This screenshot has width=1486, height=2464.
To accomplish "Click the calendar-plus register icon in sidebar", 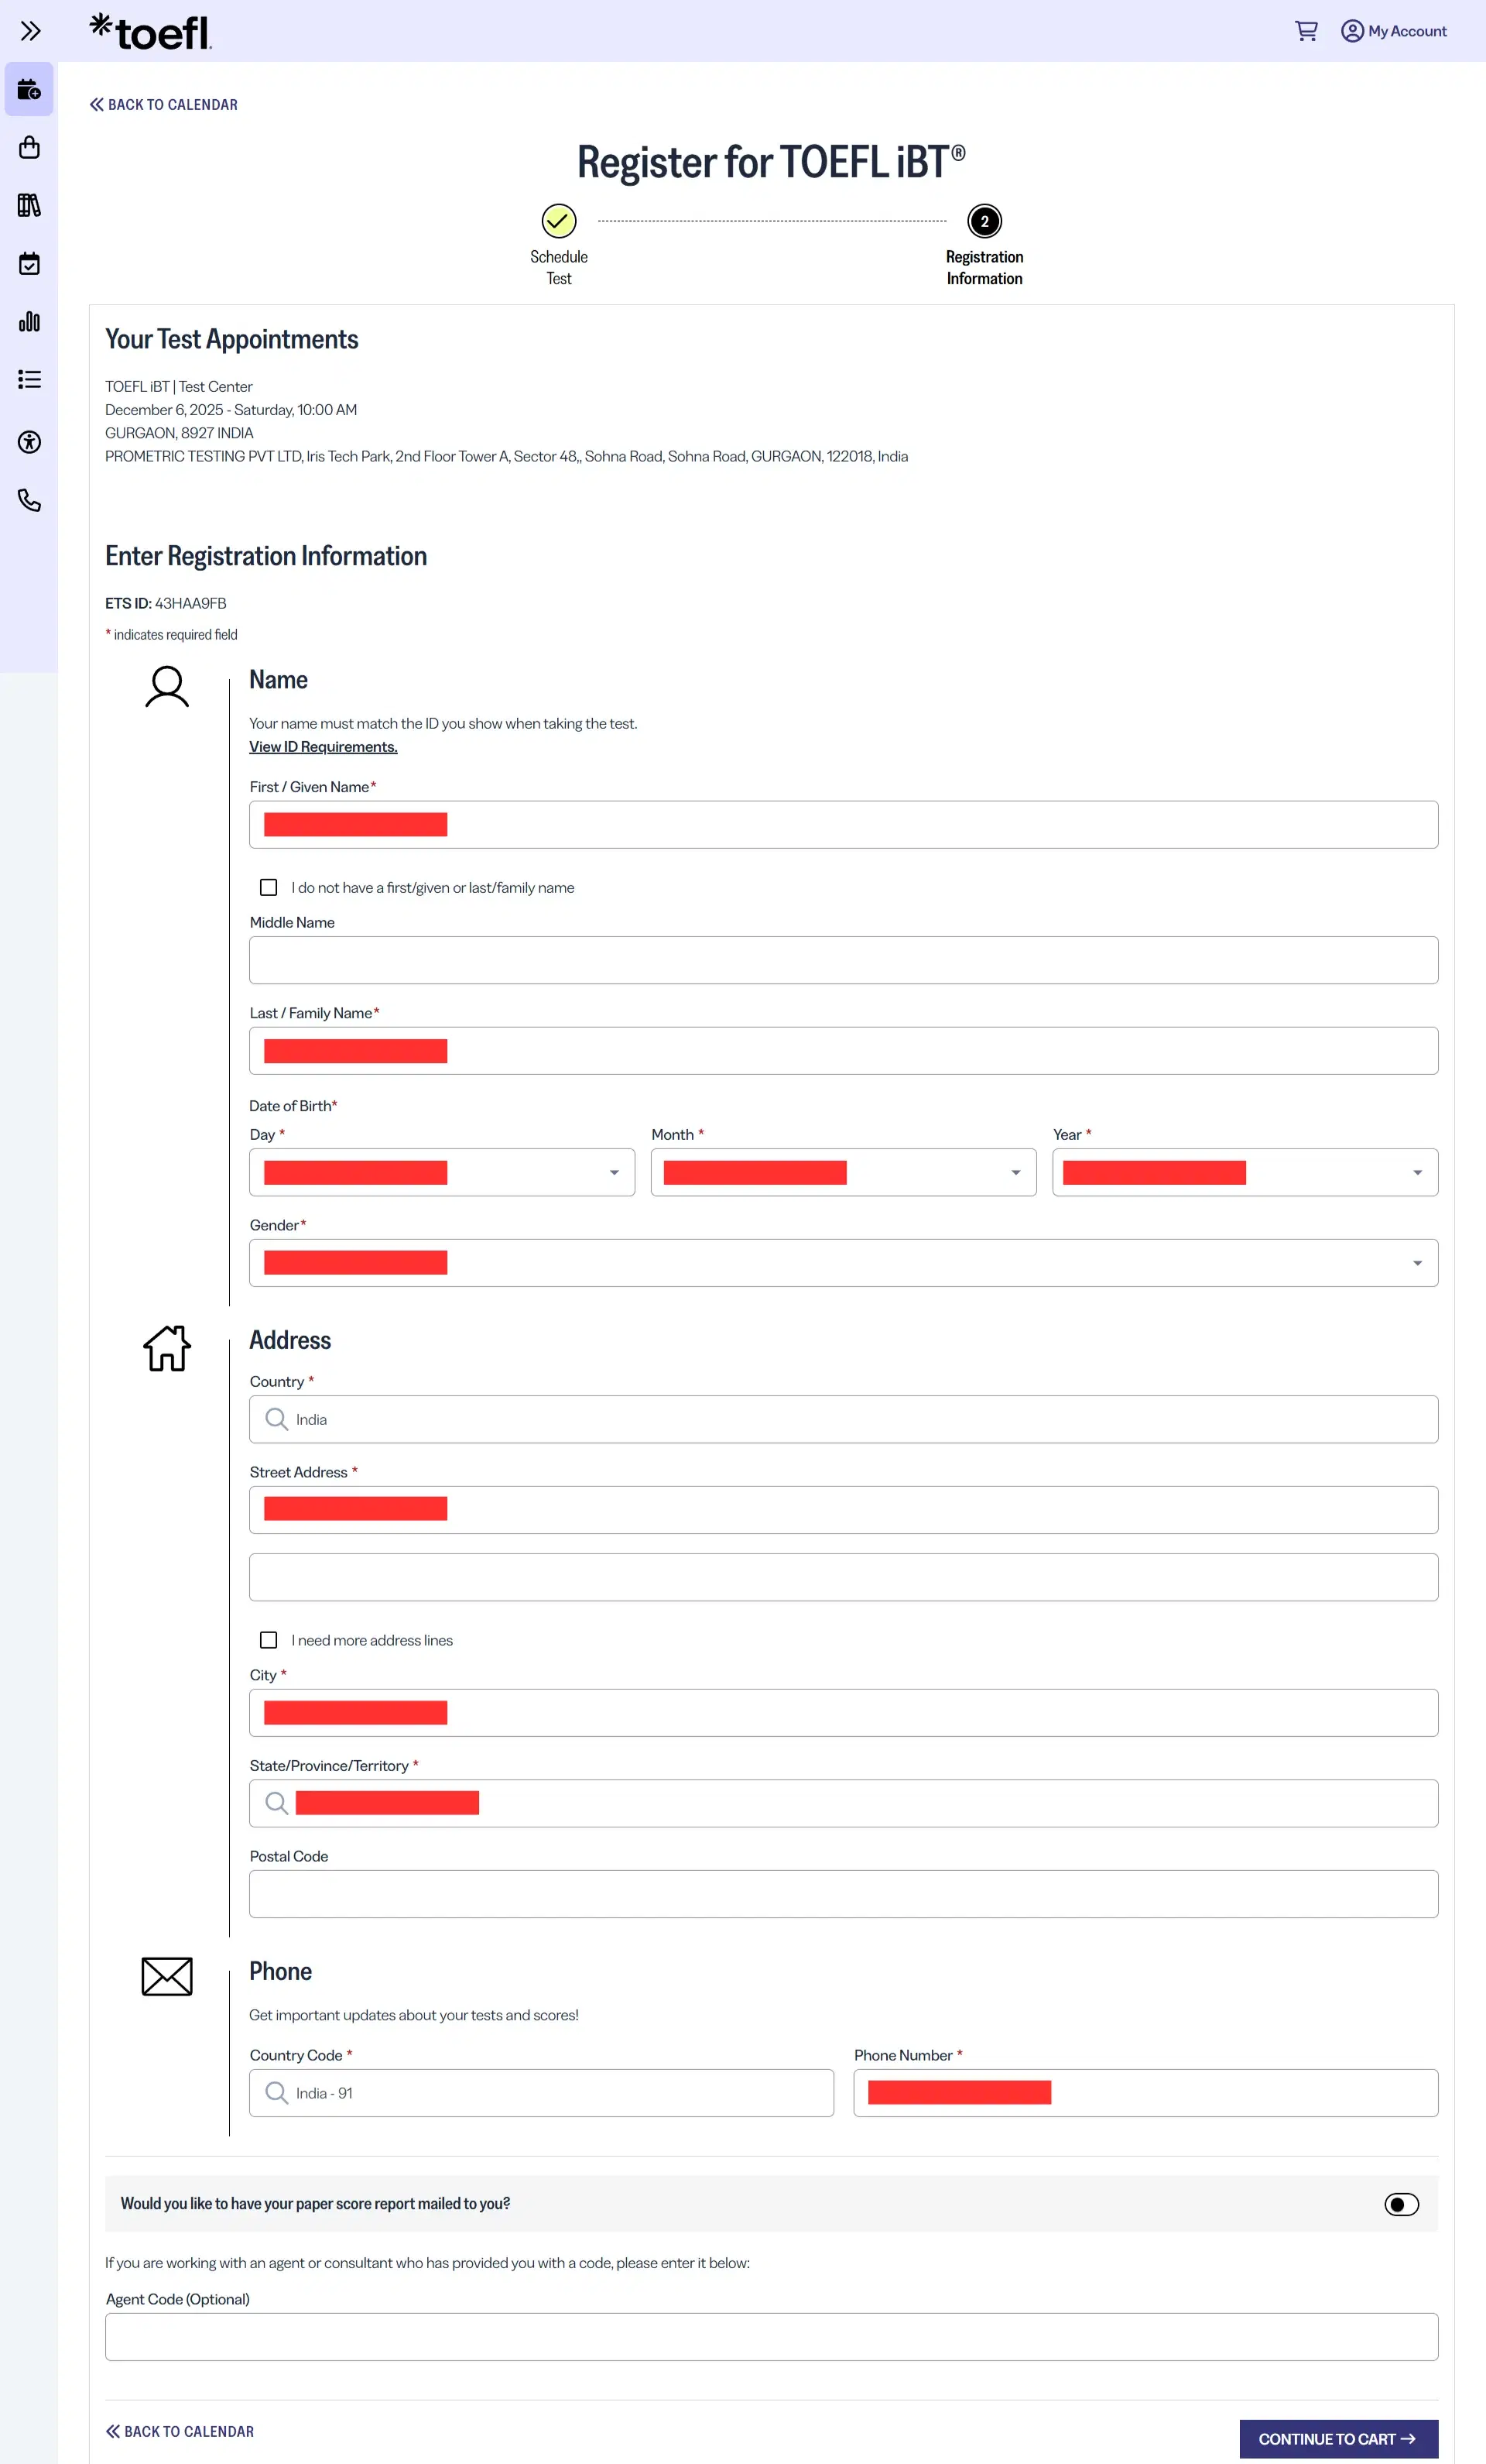I will pyautogui.click(x=29, y=90).
